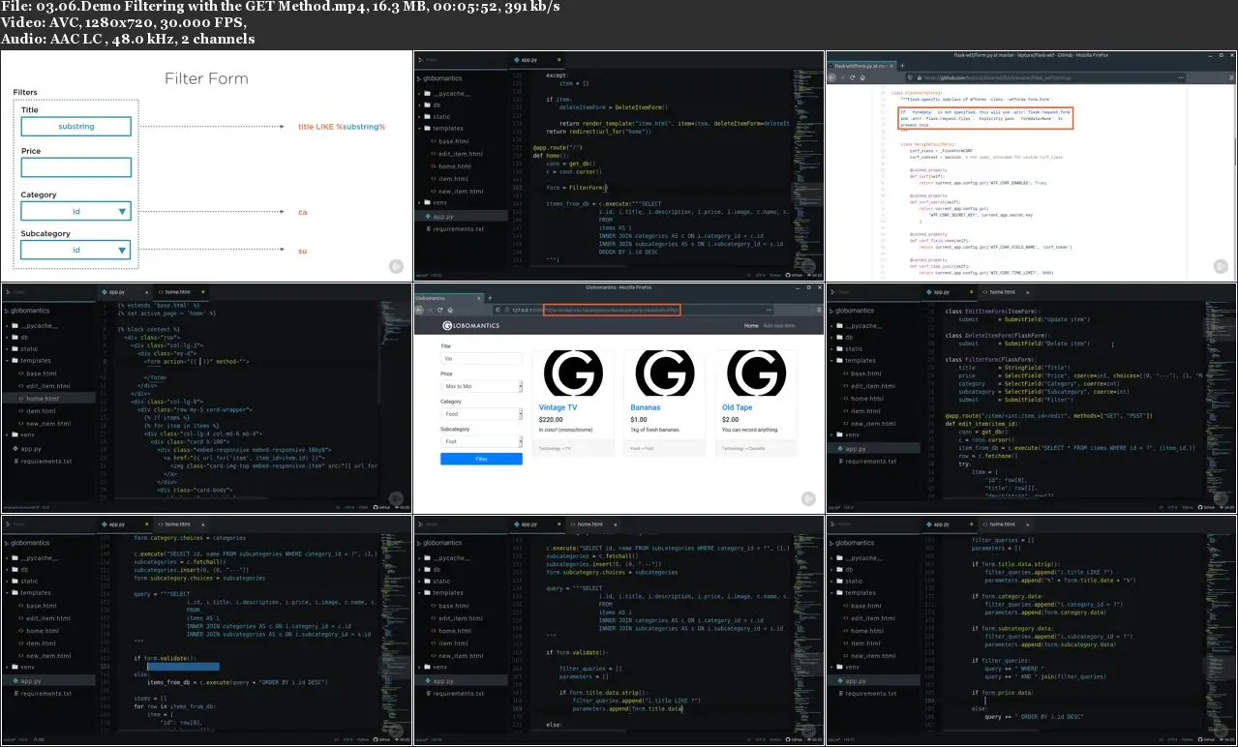Viewport: 1238px width, 747px height.
Task: Click GitHub status bar icon in def home() editor
Action: coord(796,275)
